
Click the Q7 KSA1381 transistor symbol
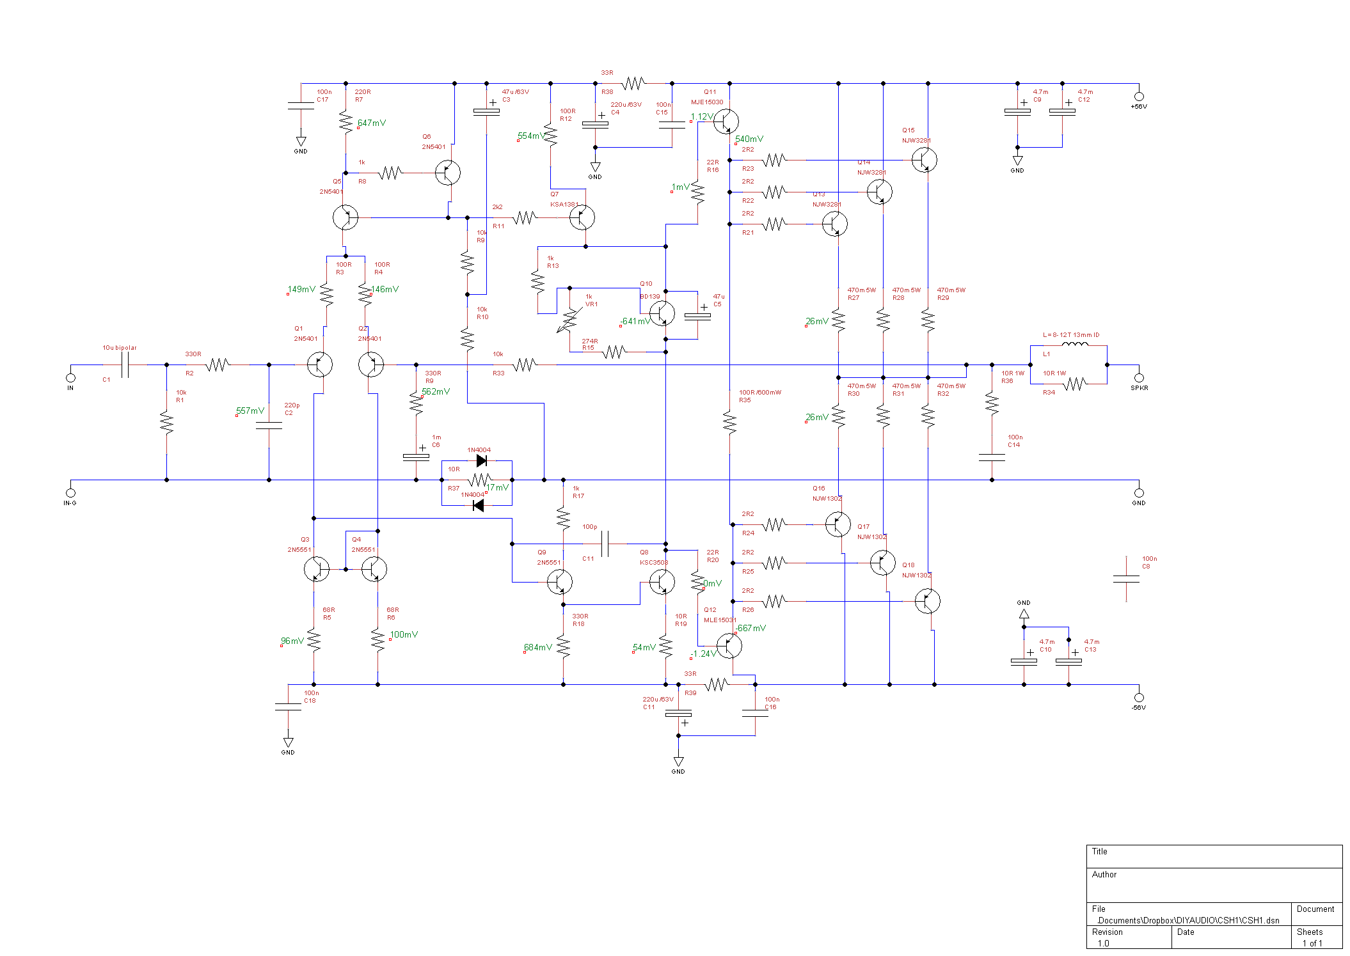582,217
